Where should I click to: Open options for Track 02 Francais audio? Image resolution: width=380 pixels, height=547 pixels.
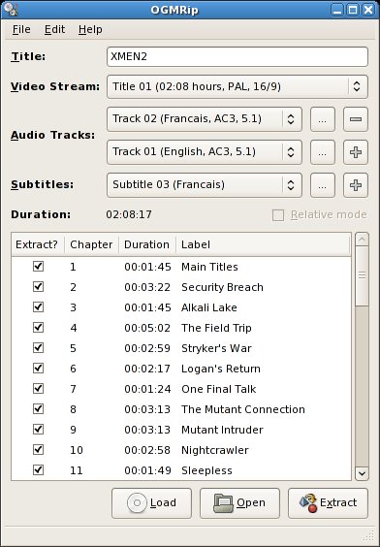pos(323,119)
